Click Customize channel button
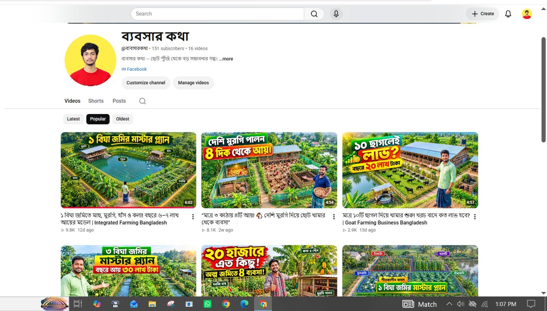The width and height of the screenshot is (547, 311). [x=146, y=83]
